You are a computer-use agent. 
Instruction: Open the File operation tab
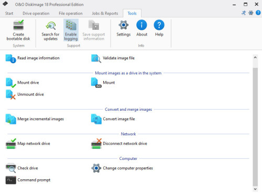71,14
